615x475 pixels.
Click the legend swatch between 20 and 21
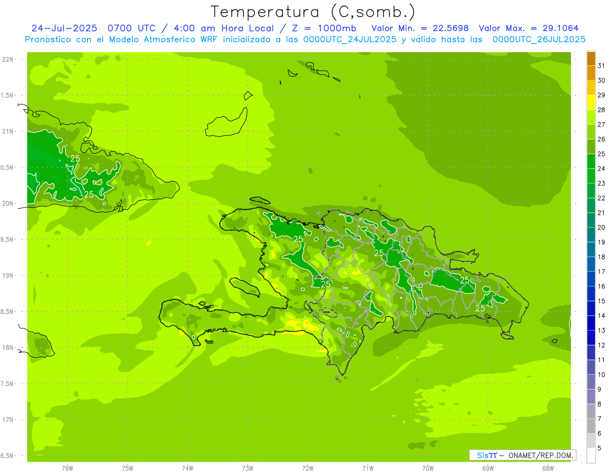tap(591, 220)
